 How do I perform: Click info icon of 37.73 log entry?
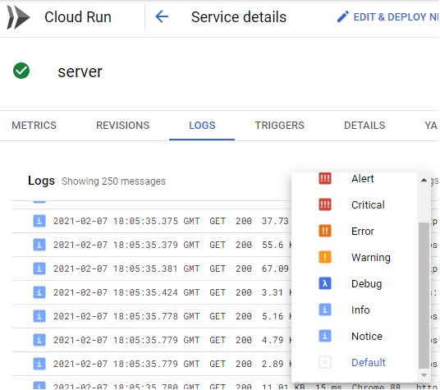click(x=39, y=221)
